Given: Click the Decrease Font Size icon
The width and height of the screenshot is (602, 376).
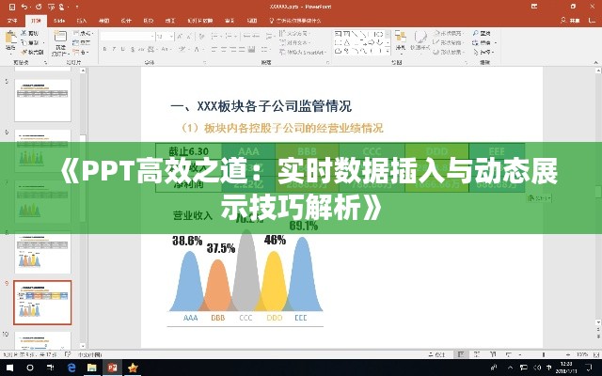Looking at the screenshot, I should click(189, 37).
